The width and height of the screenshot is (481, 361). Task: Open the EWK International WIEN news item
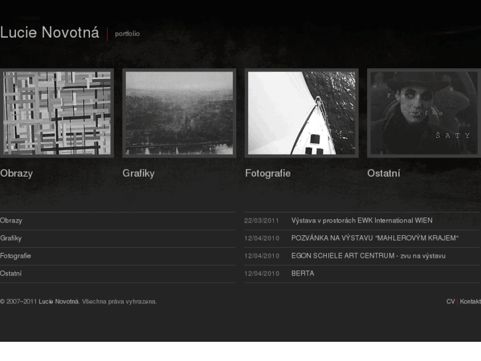362,221
